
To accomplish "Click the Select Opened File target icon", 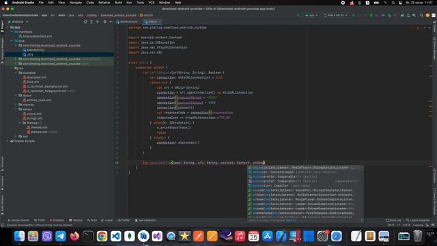I will pyautogui.click(x=85, y=22).
